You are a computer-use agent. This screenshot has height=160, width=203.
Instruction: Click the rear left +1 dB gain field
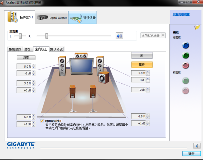24,124
